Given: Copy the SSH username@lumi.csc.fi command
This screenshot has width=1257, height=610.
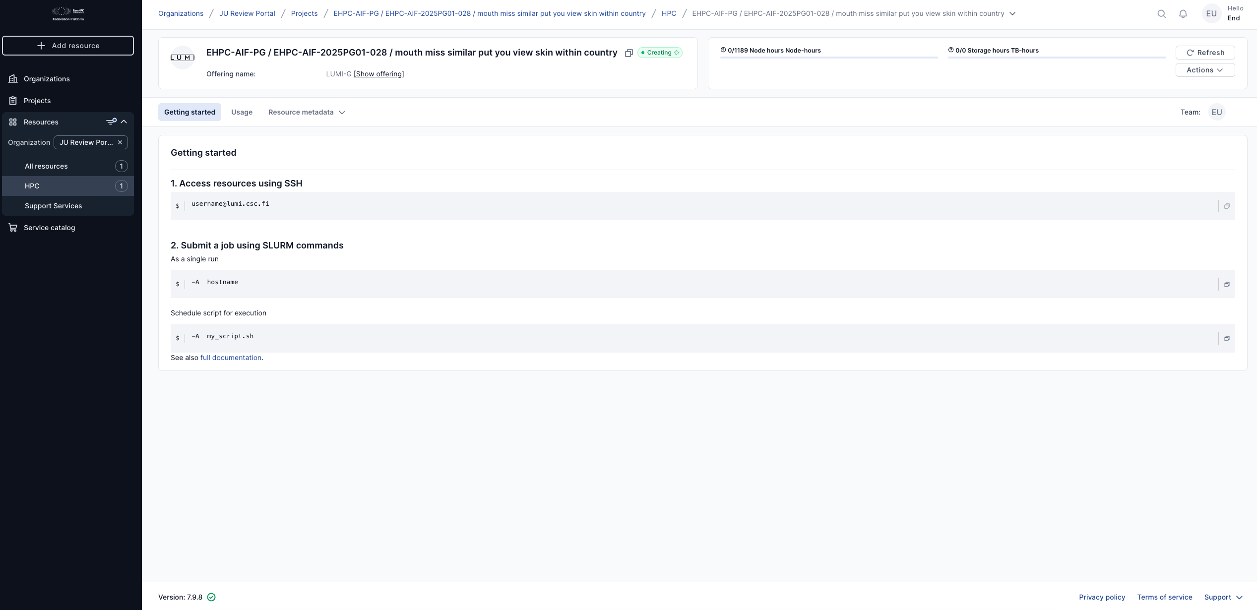Looking at the screenshot, I should tap(1226, 206).
